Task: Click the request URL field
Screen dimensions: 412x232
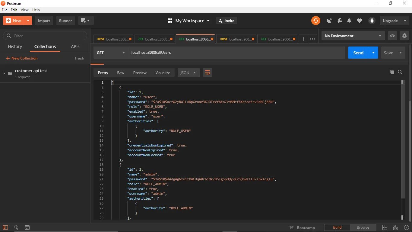Action: pyautogui.click(x=236, y=53)
